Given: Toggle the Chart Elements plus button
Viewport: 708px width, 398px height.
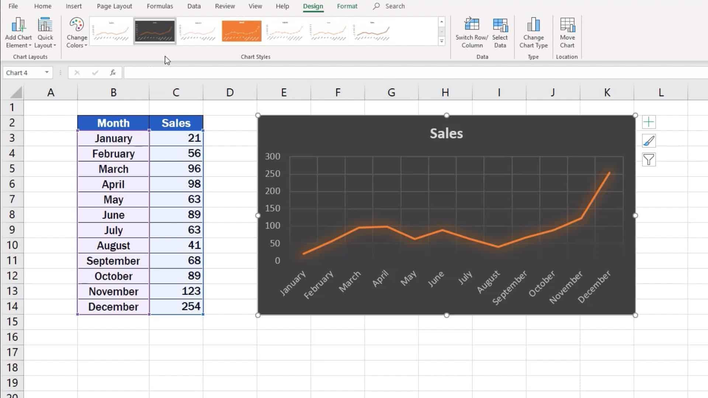Looking at the screenshot, I should pos(649,122).
